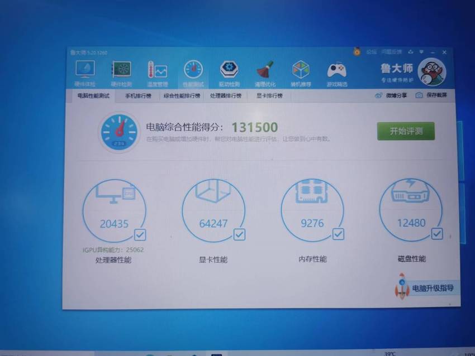Click the 电脑综合性能得分 label
This screenshot has width=475, height=356.
tap(185, 127)
